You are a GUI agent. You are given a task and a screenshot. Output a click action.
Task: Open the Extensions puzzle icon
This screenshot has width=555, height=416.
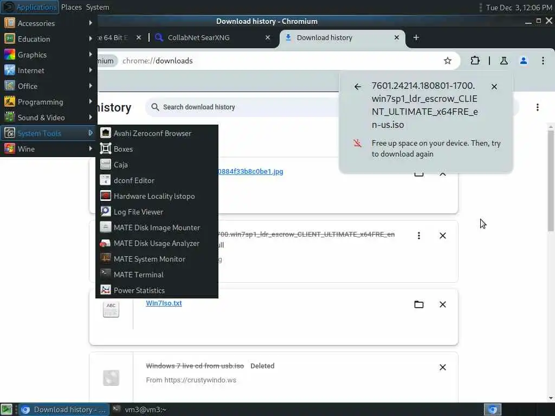pyautogui.click(x=475, y=61)
